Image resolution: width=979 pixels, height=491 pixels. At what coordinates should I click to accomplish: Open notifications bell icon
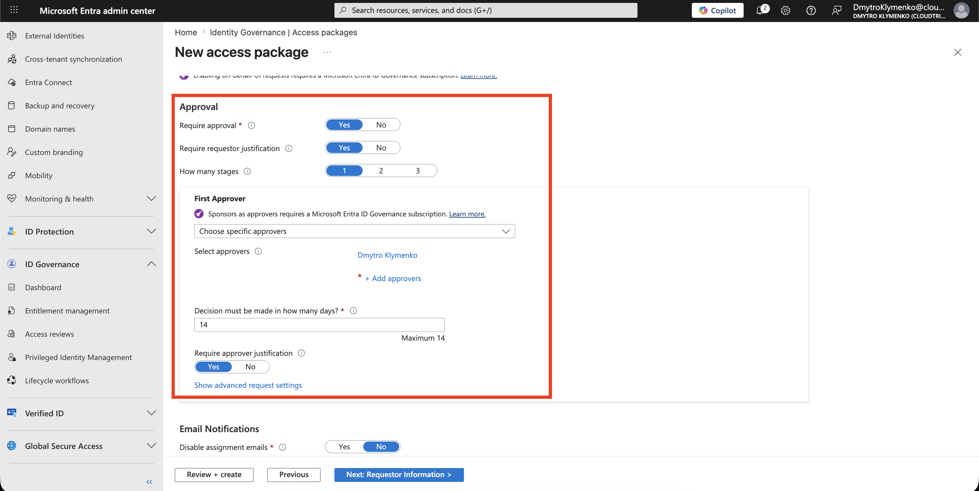tap(760, 10)
